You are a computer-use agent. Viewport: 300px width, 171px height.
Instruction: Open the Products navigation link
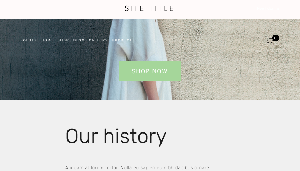[123, 40]
